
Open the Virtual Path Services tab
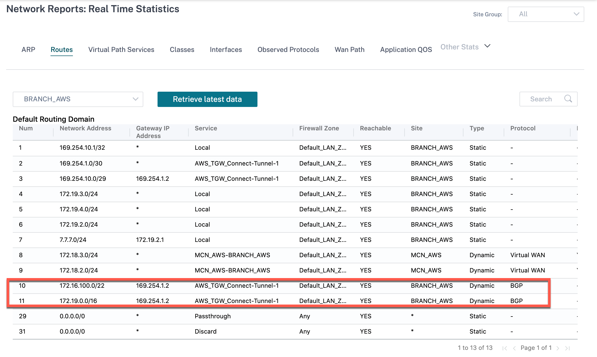[x=121, y=49]
